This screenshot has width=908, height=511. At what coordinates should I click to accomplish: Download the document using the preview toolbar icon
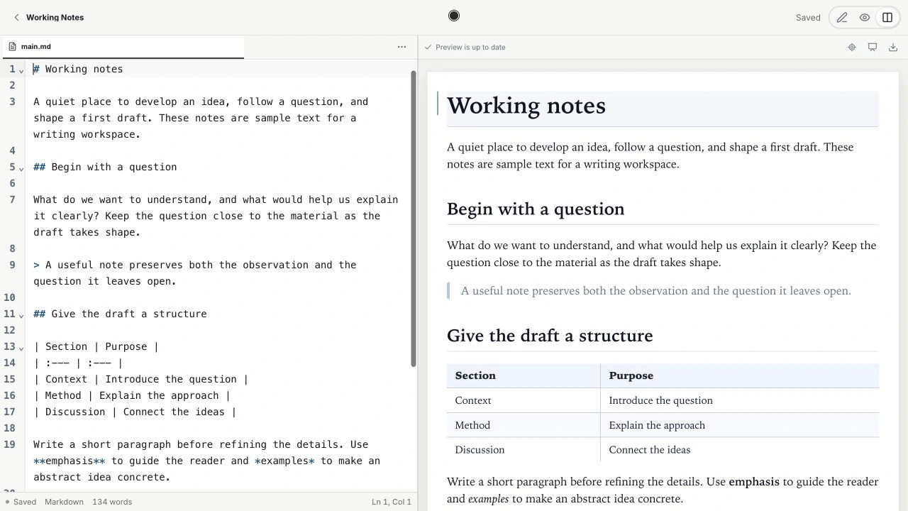[893, 48]
